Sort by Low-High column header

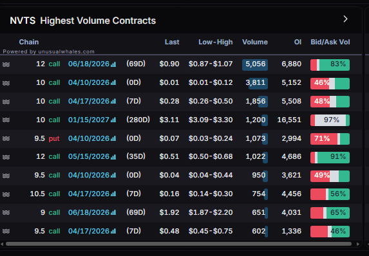[216, 42]
